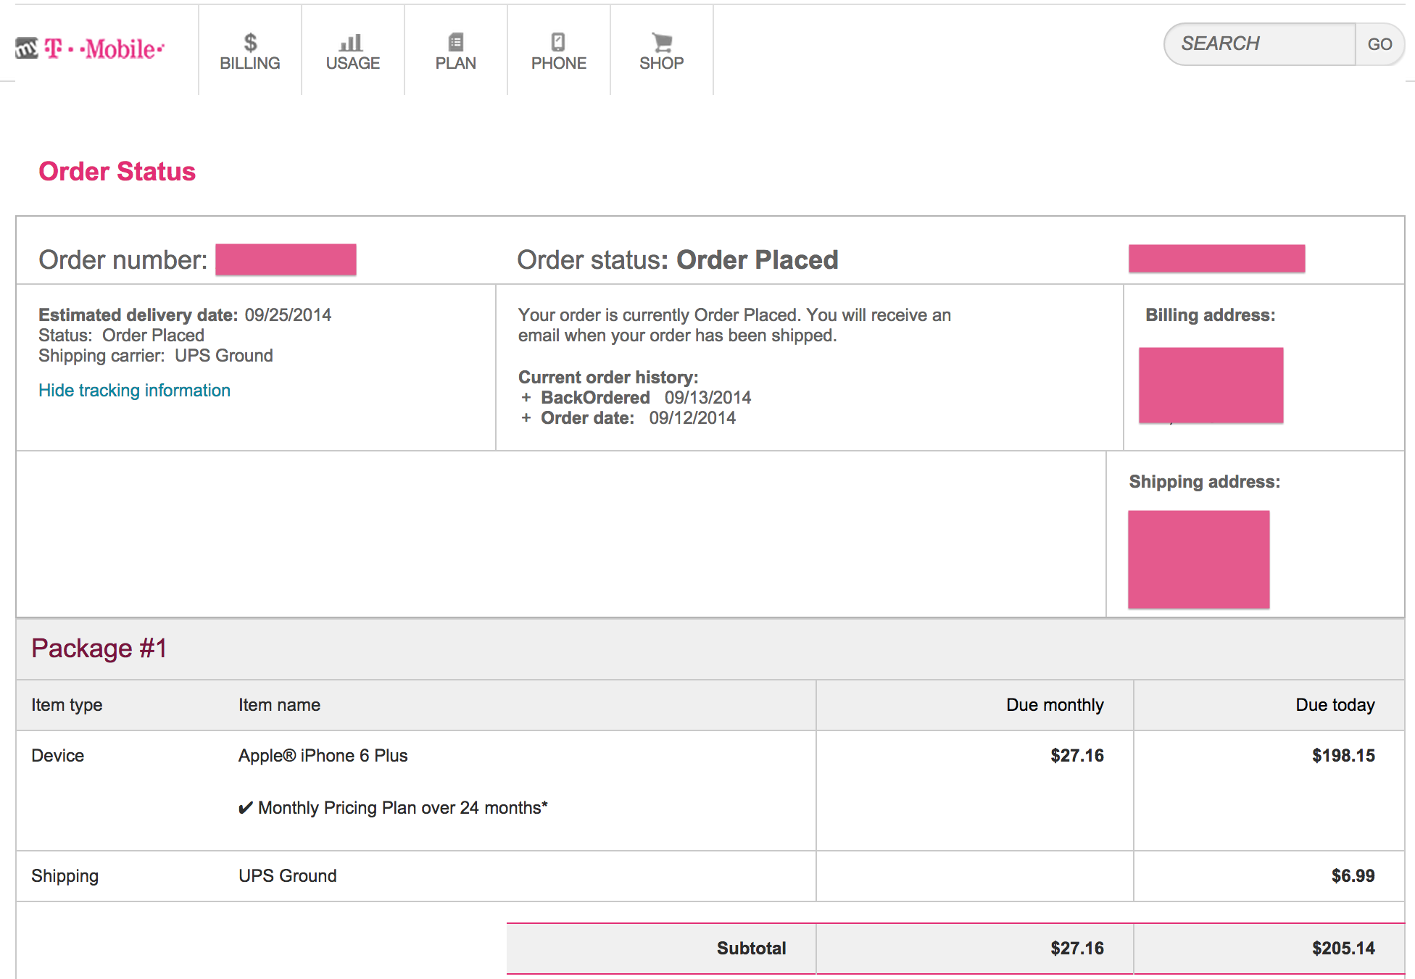1415x979 pixels.
Task: Expand the BackOrdered history entry plus sign
Action: [x=526, y=398]
